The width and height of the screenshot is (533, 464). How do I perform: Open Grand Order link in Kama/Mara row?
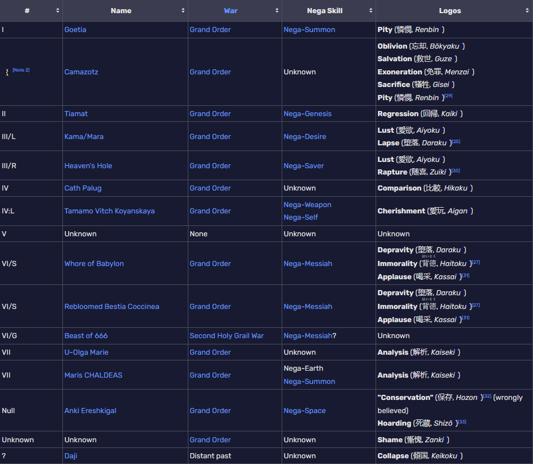(x=210, y=137)
